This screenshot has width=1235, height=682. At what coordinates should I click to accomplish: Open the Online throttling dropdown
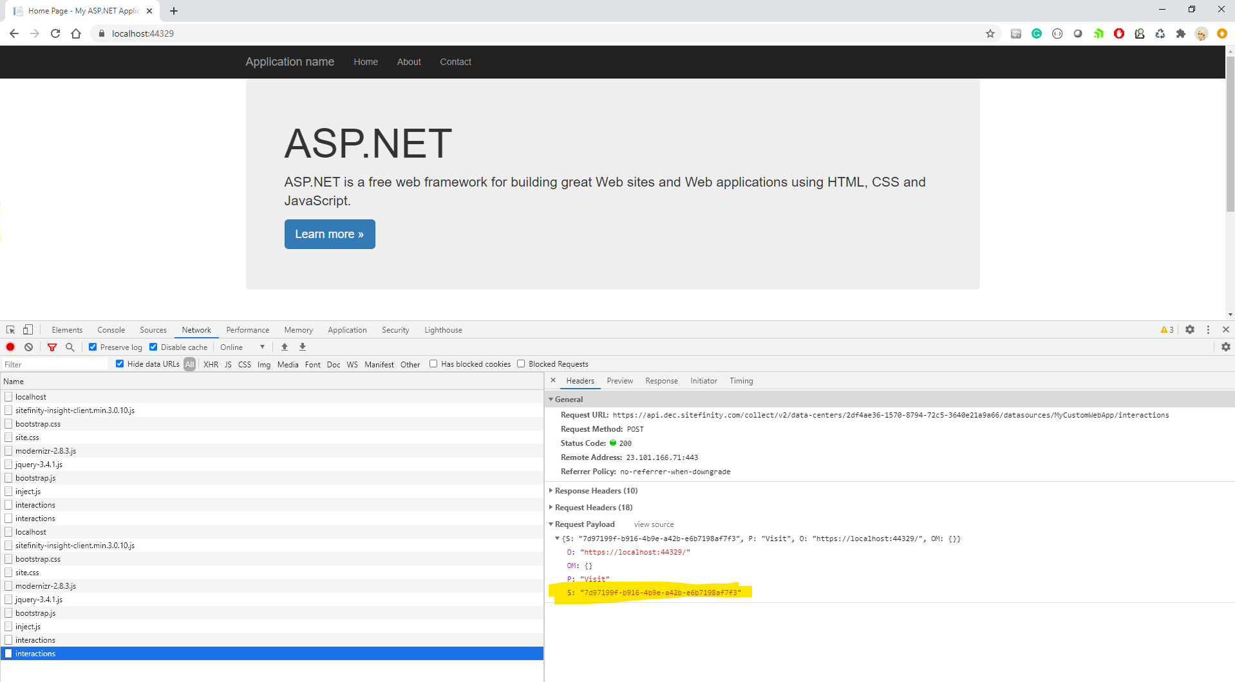[x=242, y=347]
